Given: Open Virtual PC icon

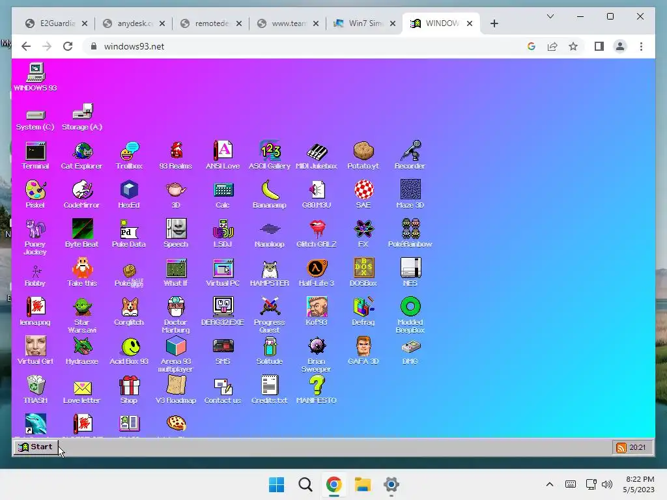Looking at the screenshot, I should click(223, 273).
